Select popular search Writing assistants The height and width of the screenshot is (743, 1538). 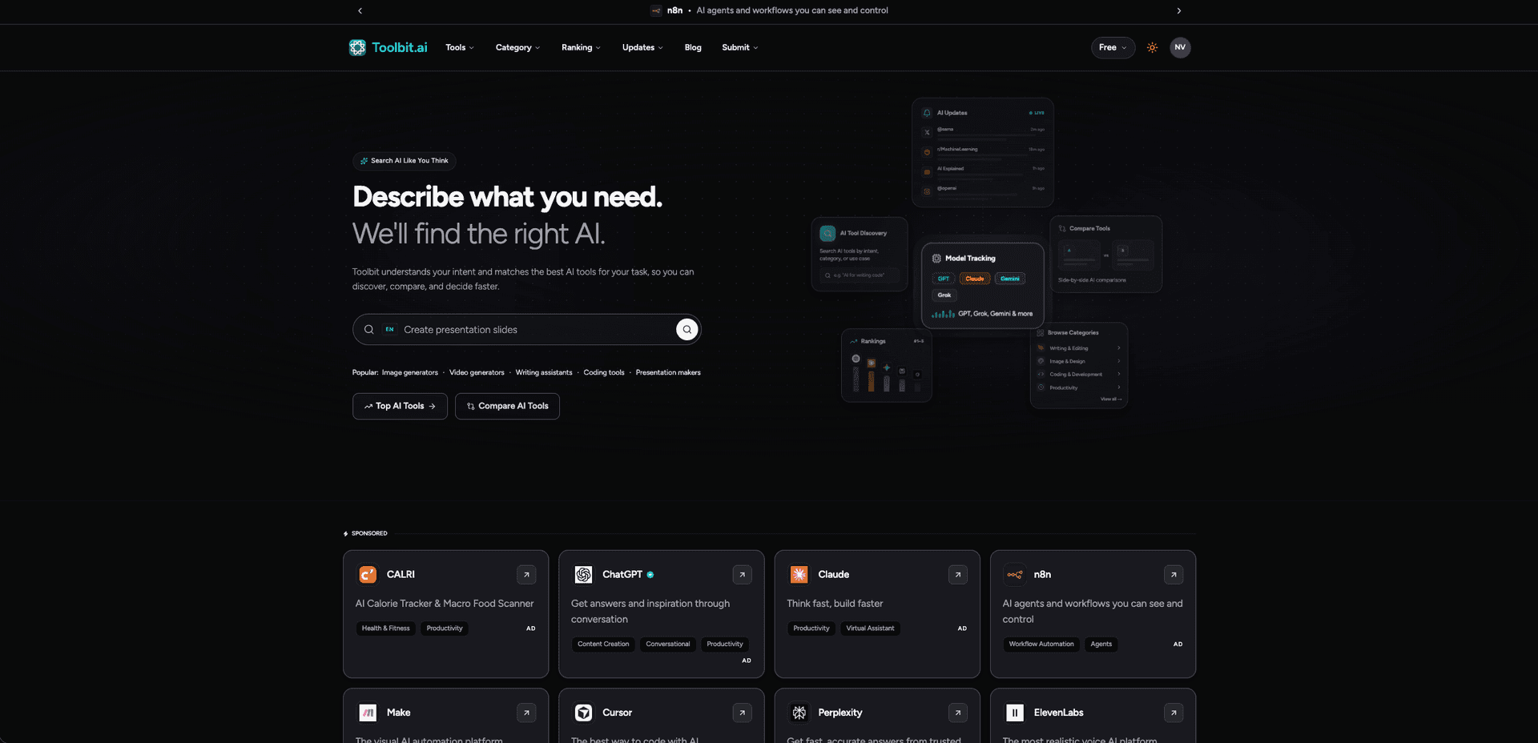(x=544, y=372)
